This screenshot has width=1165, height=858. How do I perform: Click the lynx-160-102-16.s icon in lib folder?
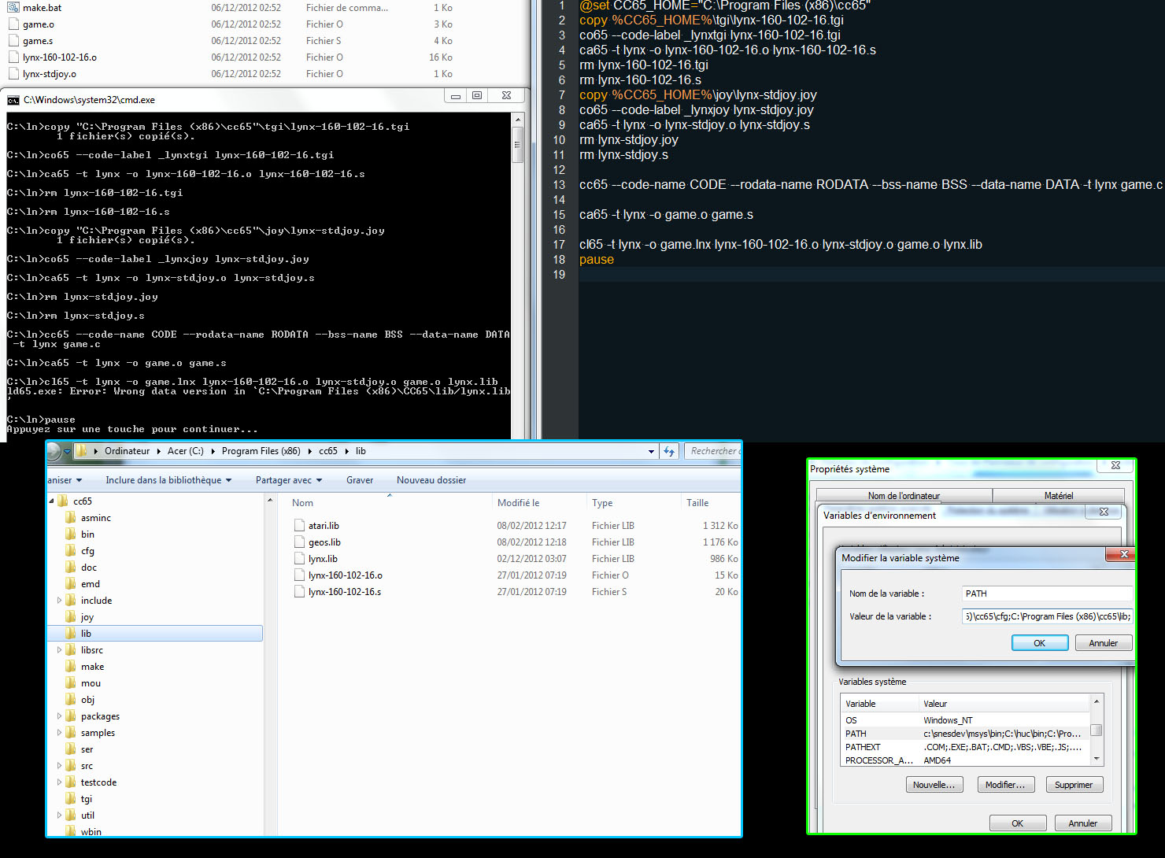tap(299, 592)
